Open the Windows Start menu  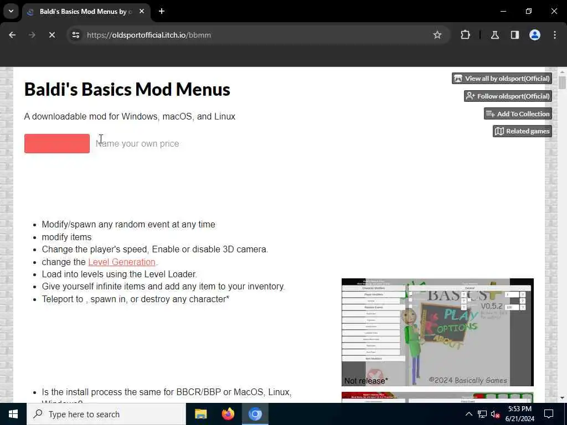pos(13,414)
